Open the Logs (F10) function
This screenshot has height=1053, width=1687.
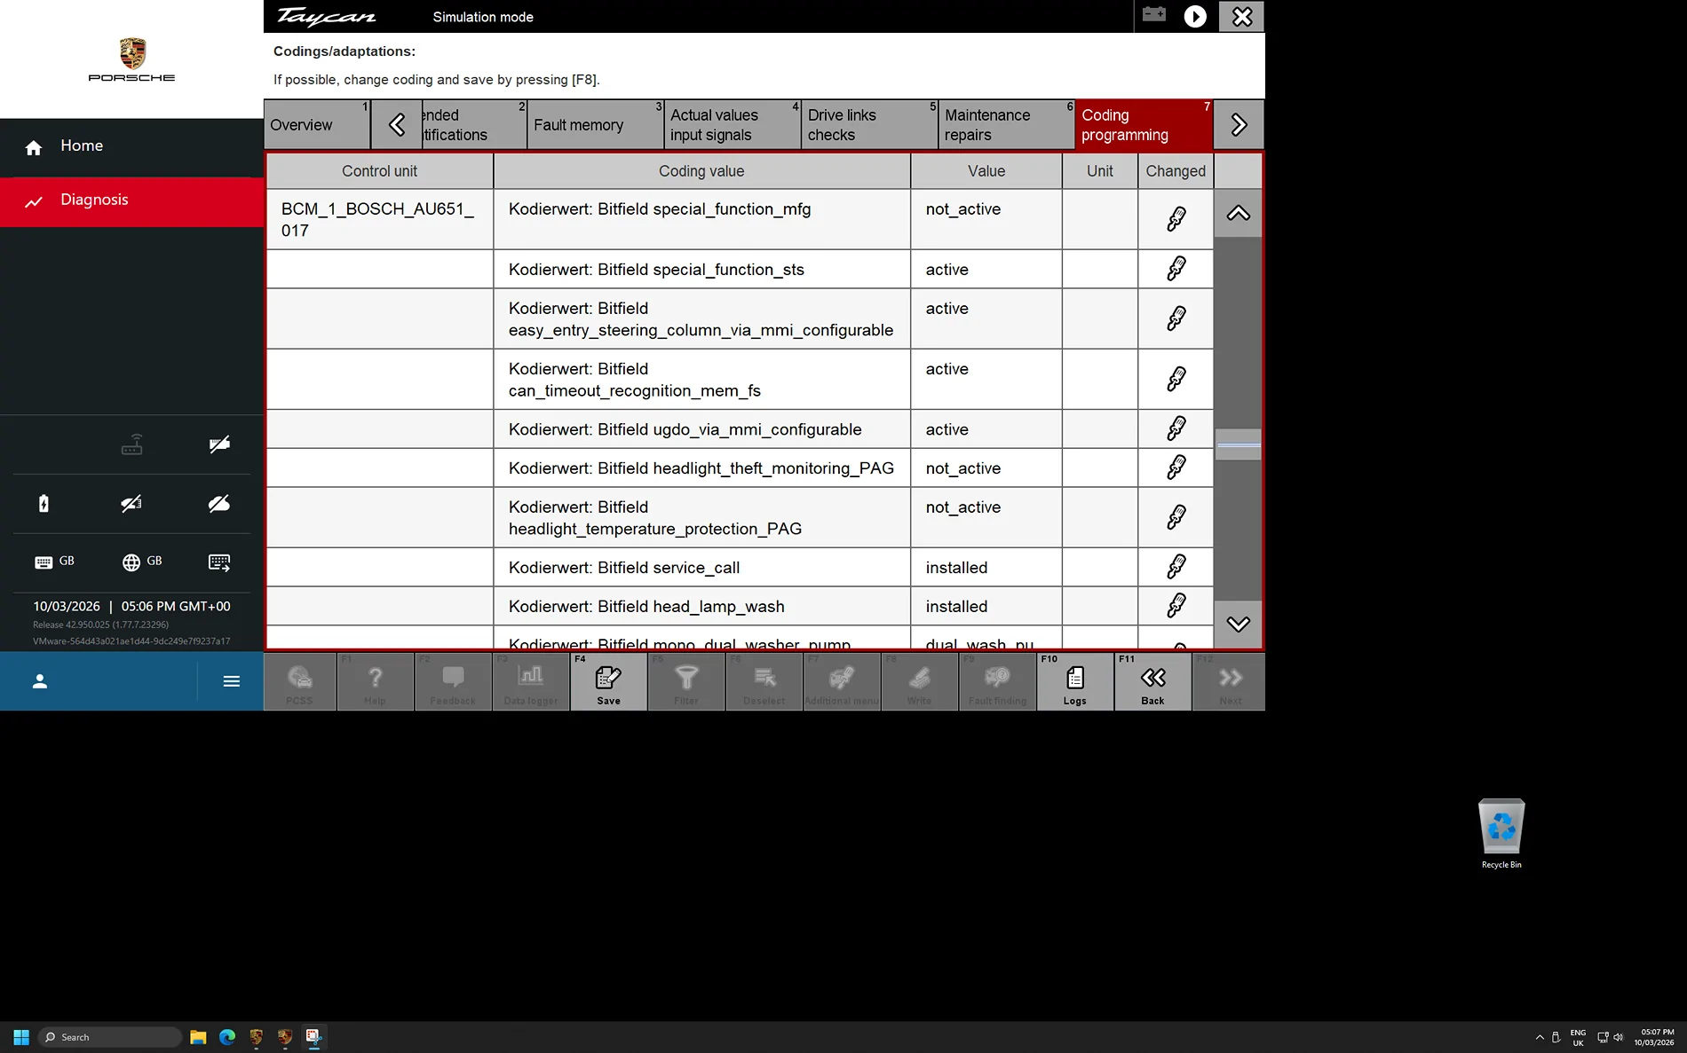click(1074, 681)
